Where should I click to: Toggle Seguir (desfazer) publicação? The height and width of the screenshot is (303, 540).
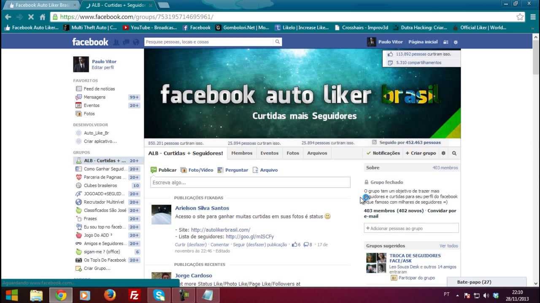[x=260, y=245]
